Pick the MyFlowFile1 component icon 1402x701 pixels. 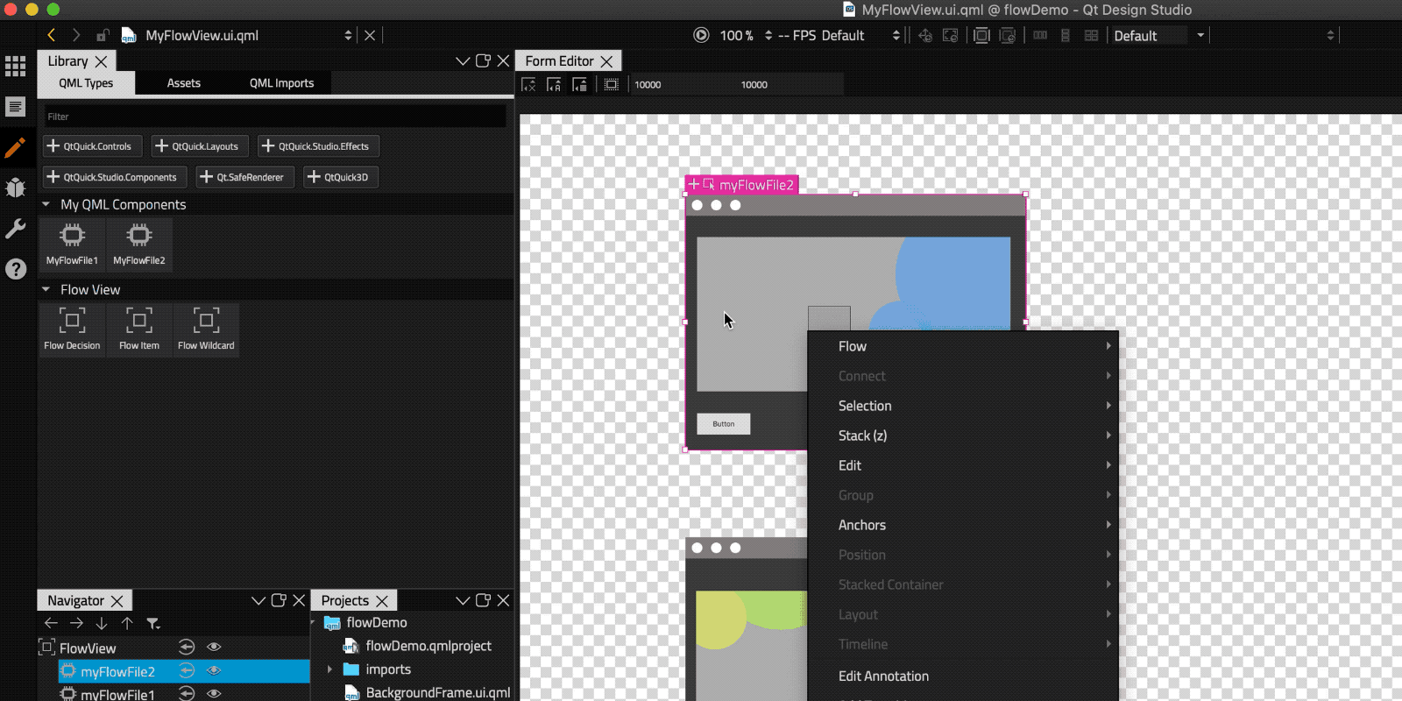tap(72, 236)
